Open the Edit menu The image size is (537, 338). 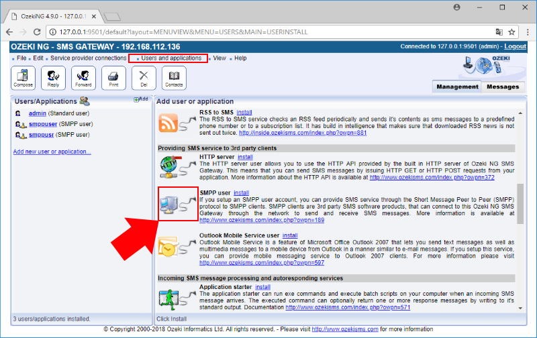[x=38, y=58]
